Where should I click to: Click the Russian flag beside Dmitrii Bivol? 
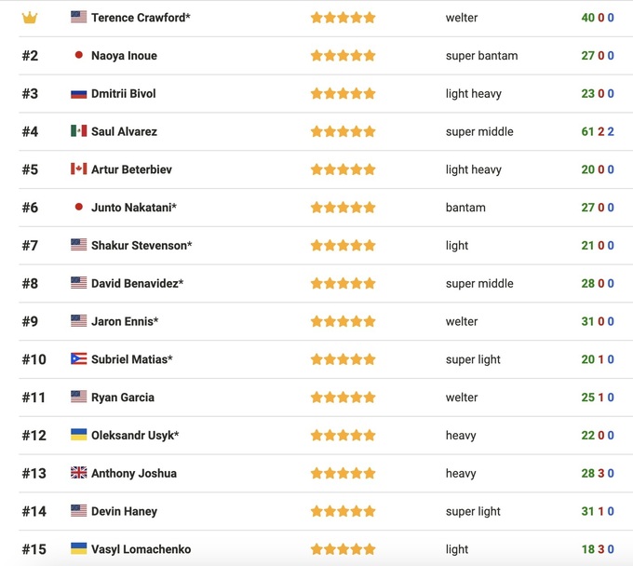click(x=79, y=94)
